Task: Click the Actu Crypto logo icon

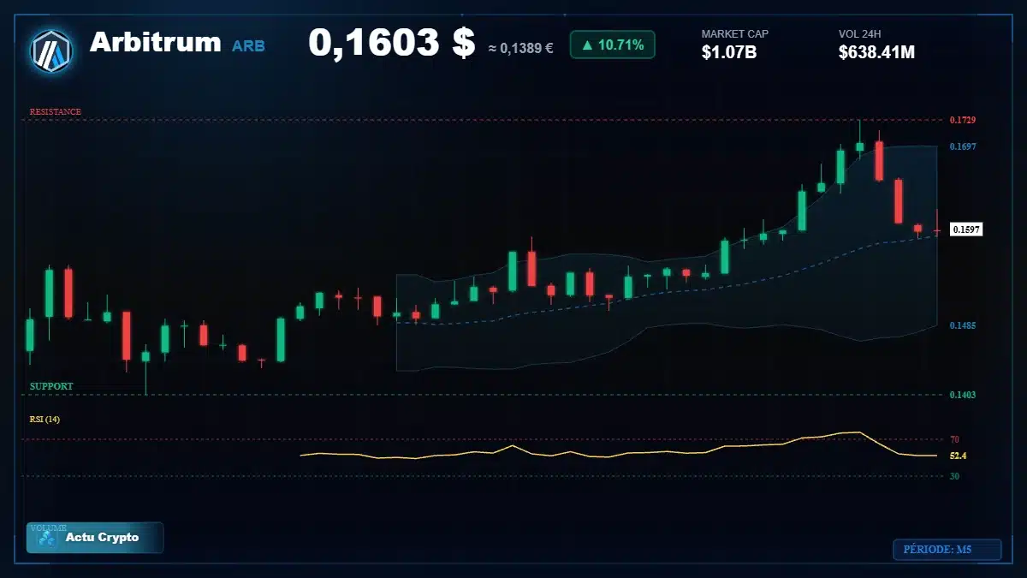Action: coord(47,539)
